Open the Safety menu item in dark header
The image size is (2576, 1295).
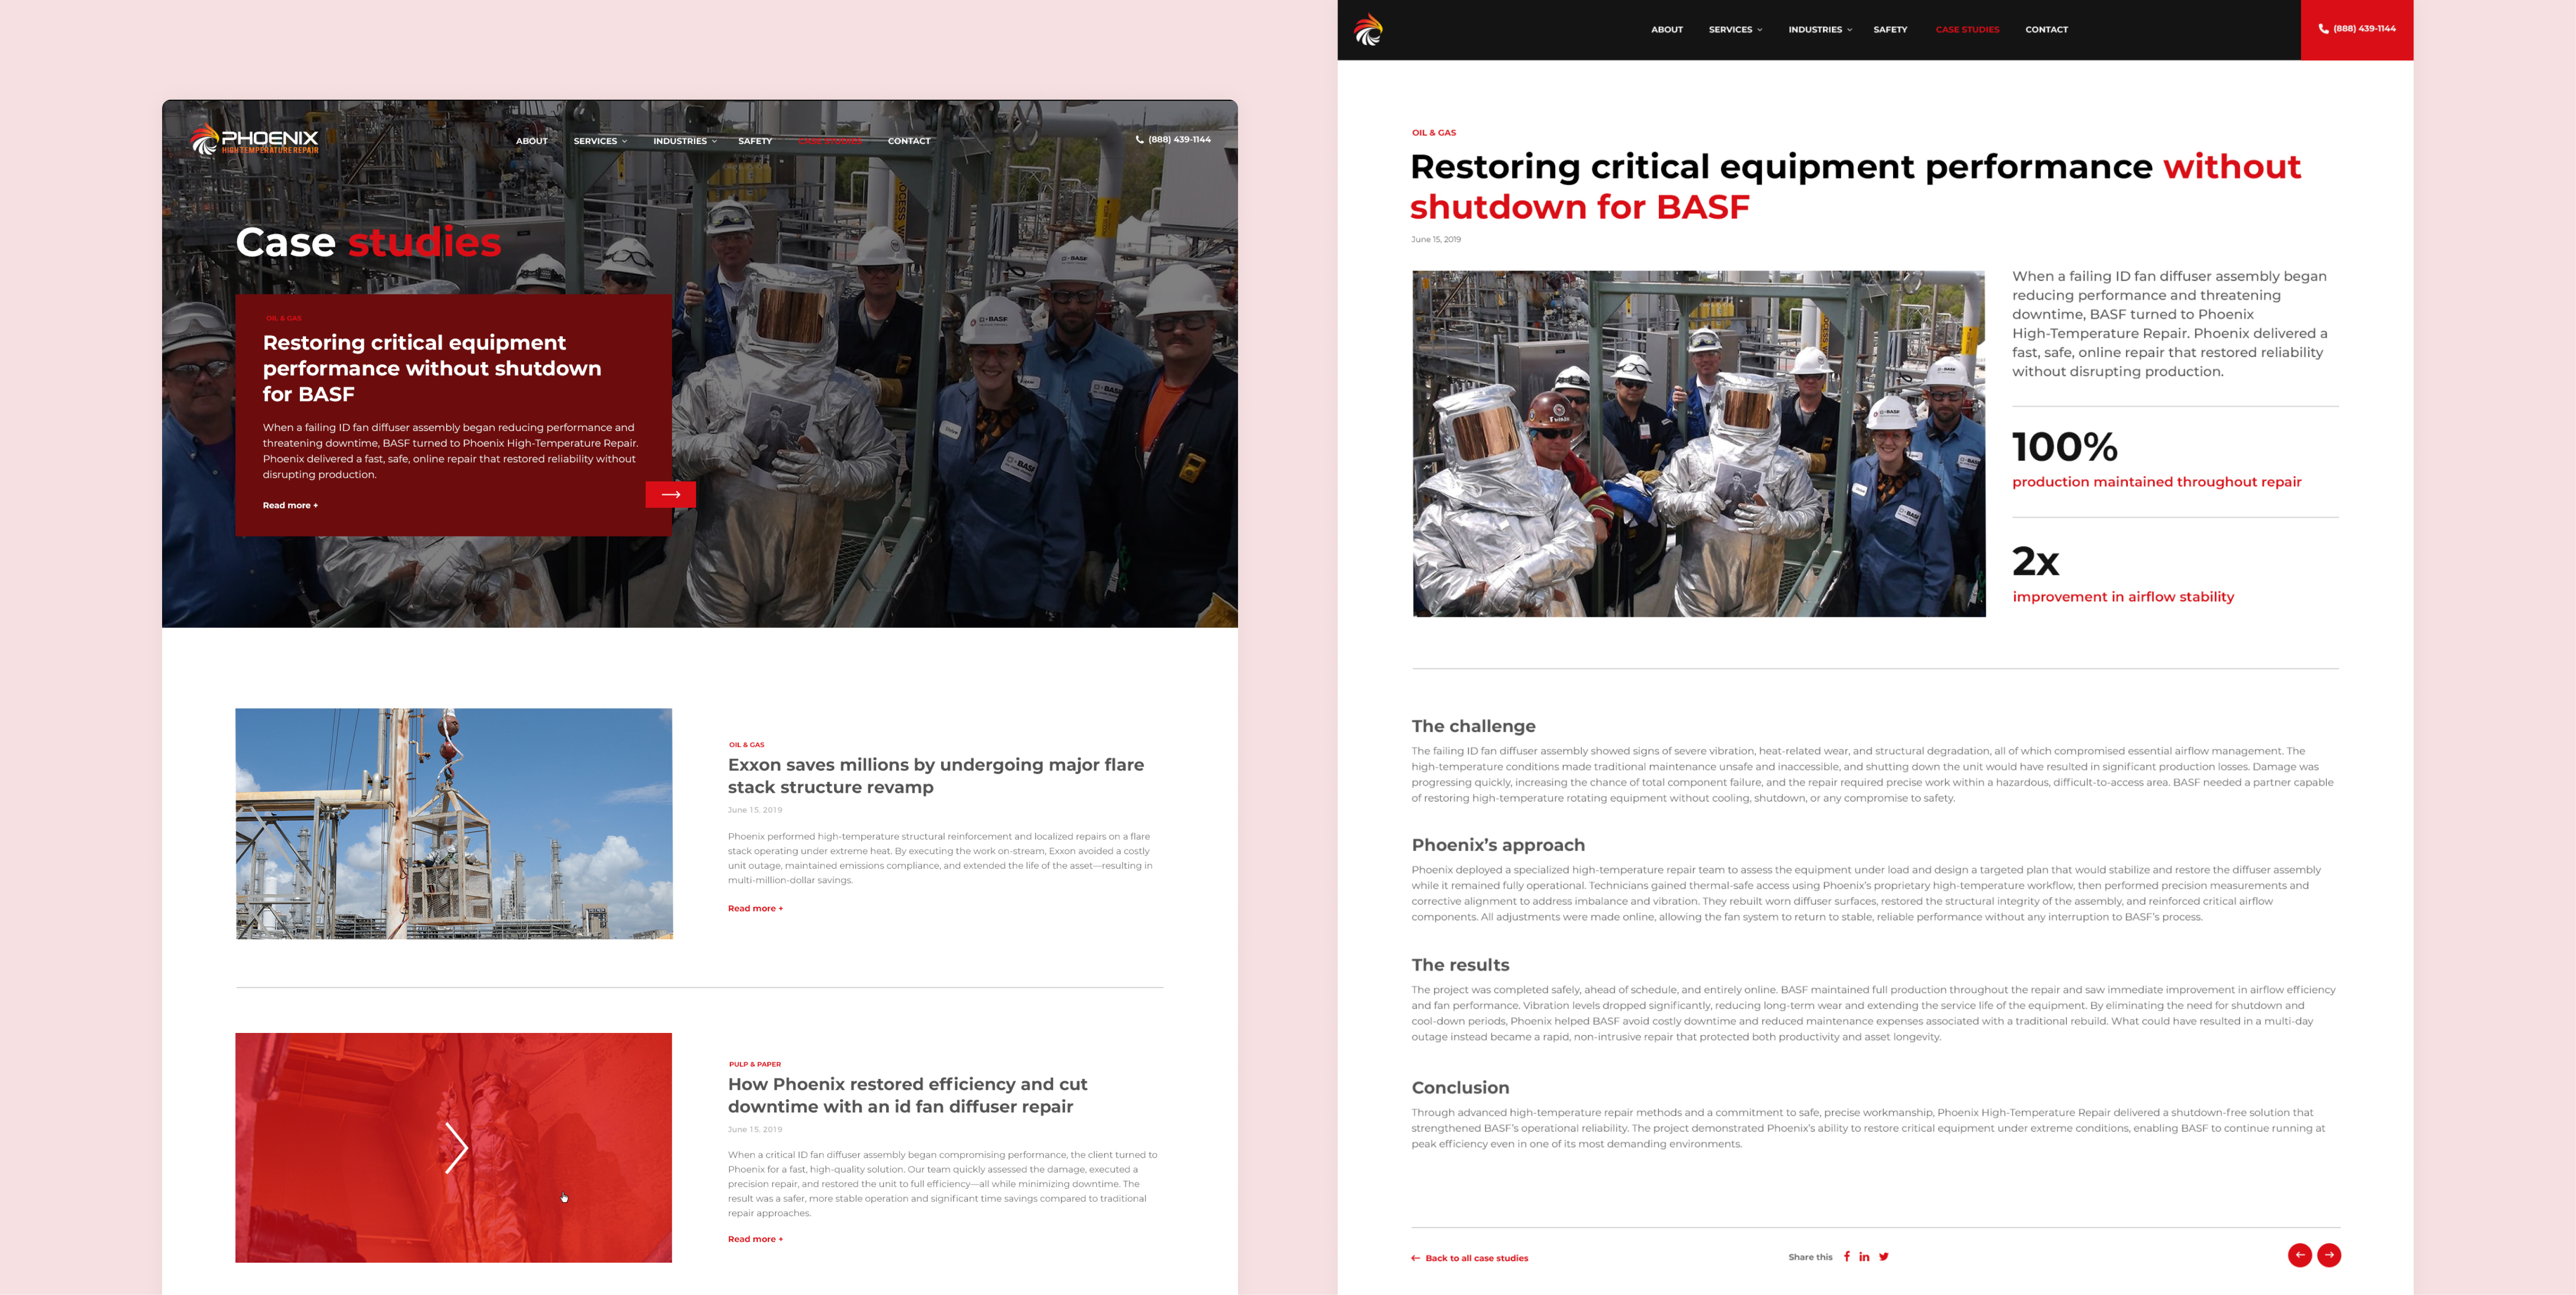[1890, 30]
